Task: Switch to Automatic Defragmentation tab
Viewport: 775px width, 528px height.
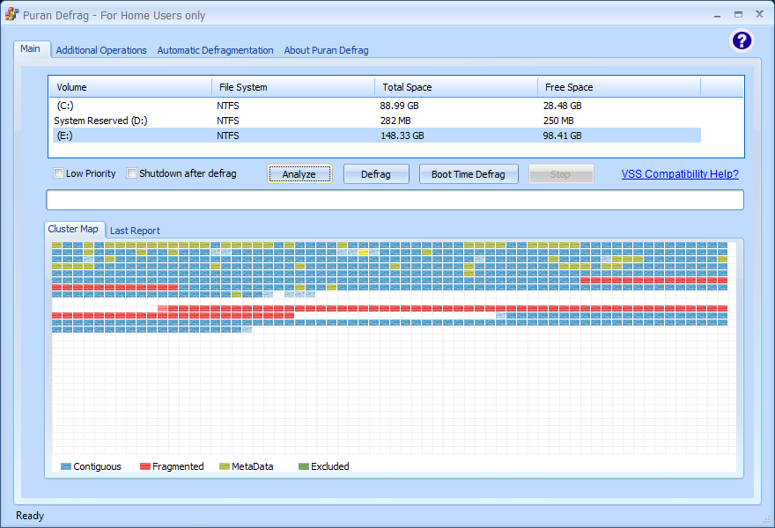Action: 215,50
